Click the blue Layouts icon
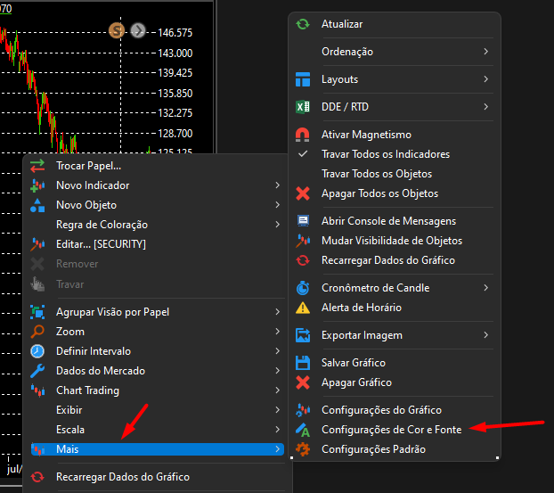 303,79
